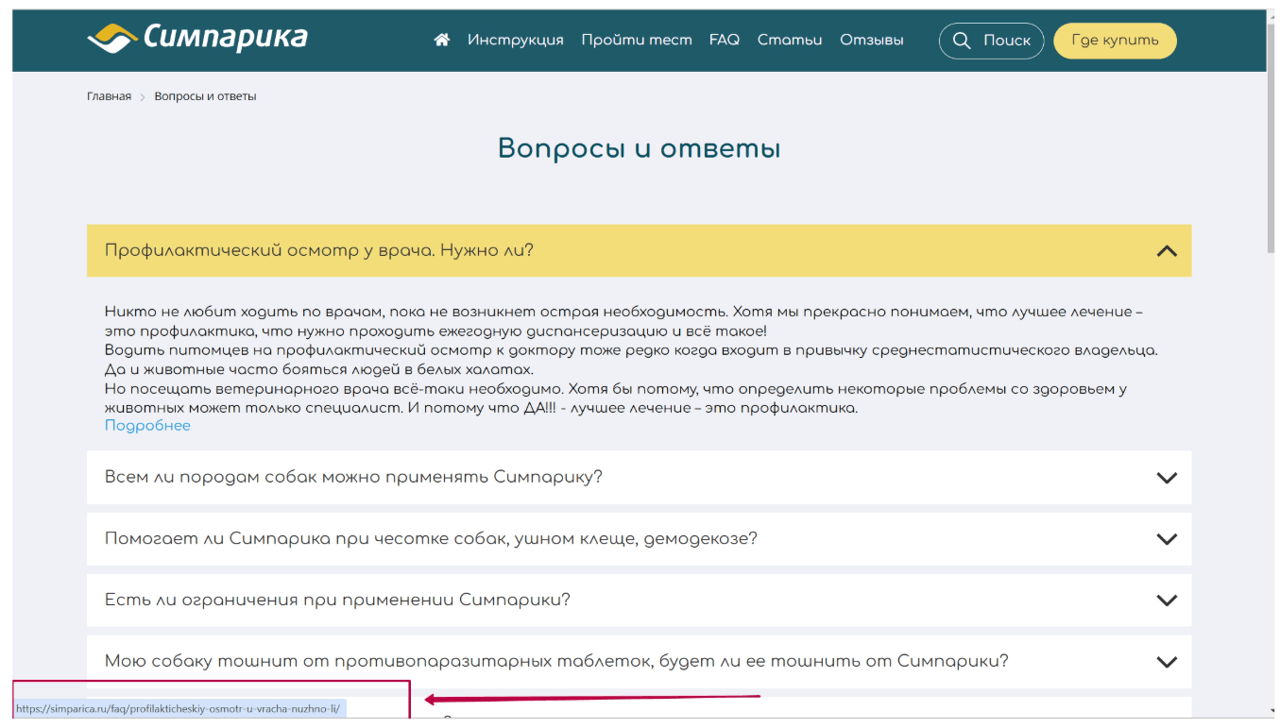This screenshot has height=728, width=1280.
Task: Click chevron beside чесотке собак question
Action: [1167, 539]
